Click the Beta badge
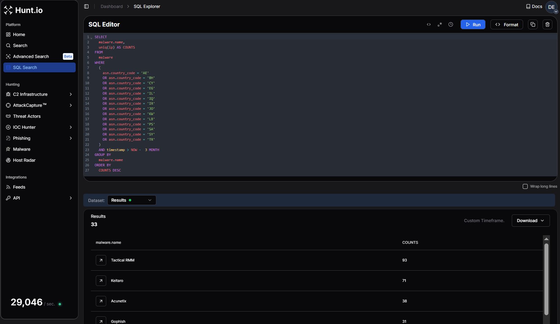This screenshot has height=324, width=560. (x=68, y=56)
